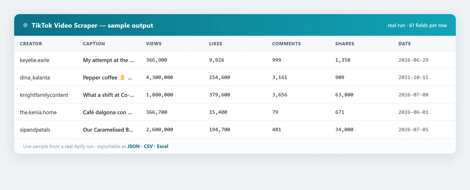470x190 pixels.
Task: Select the CREATOR column header
Action: coord(31,44)
